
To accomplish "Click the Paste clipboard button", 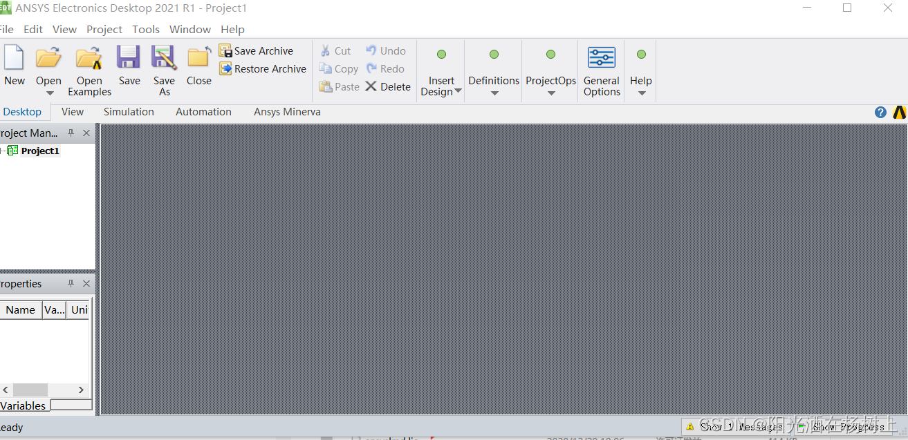I will [x=339, y=87].
